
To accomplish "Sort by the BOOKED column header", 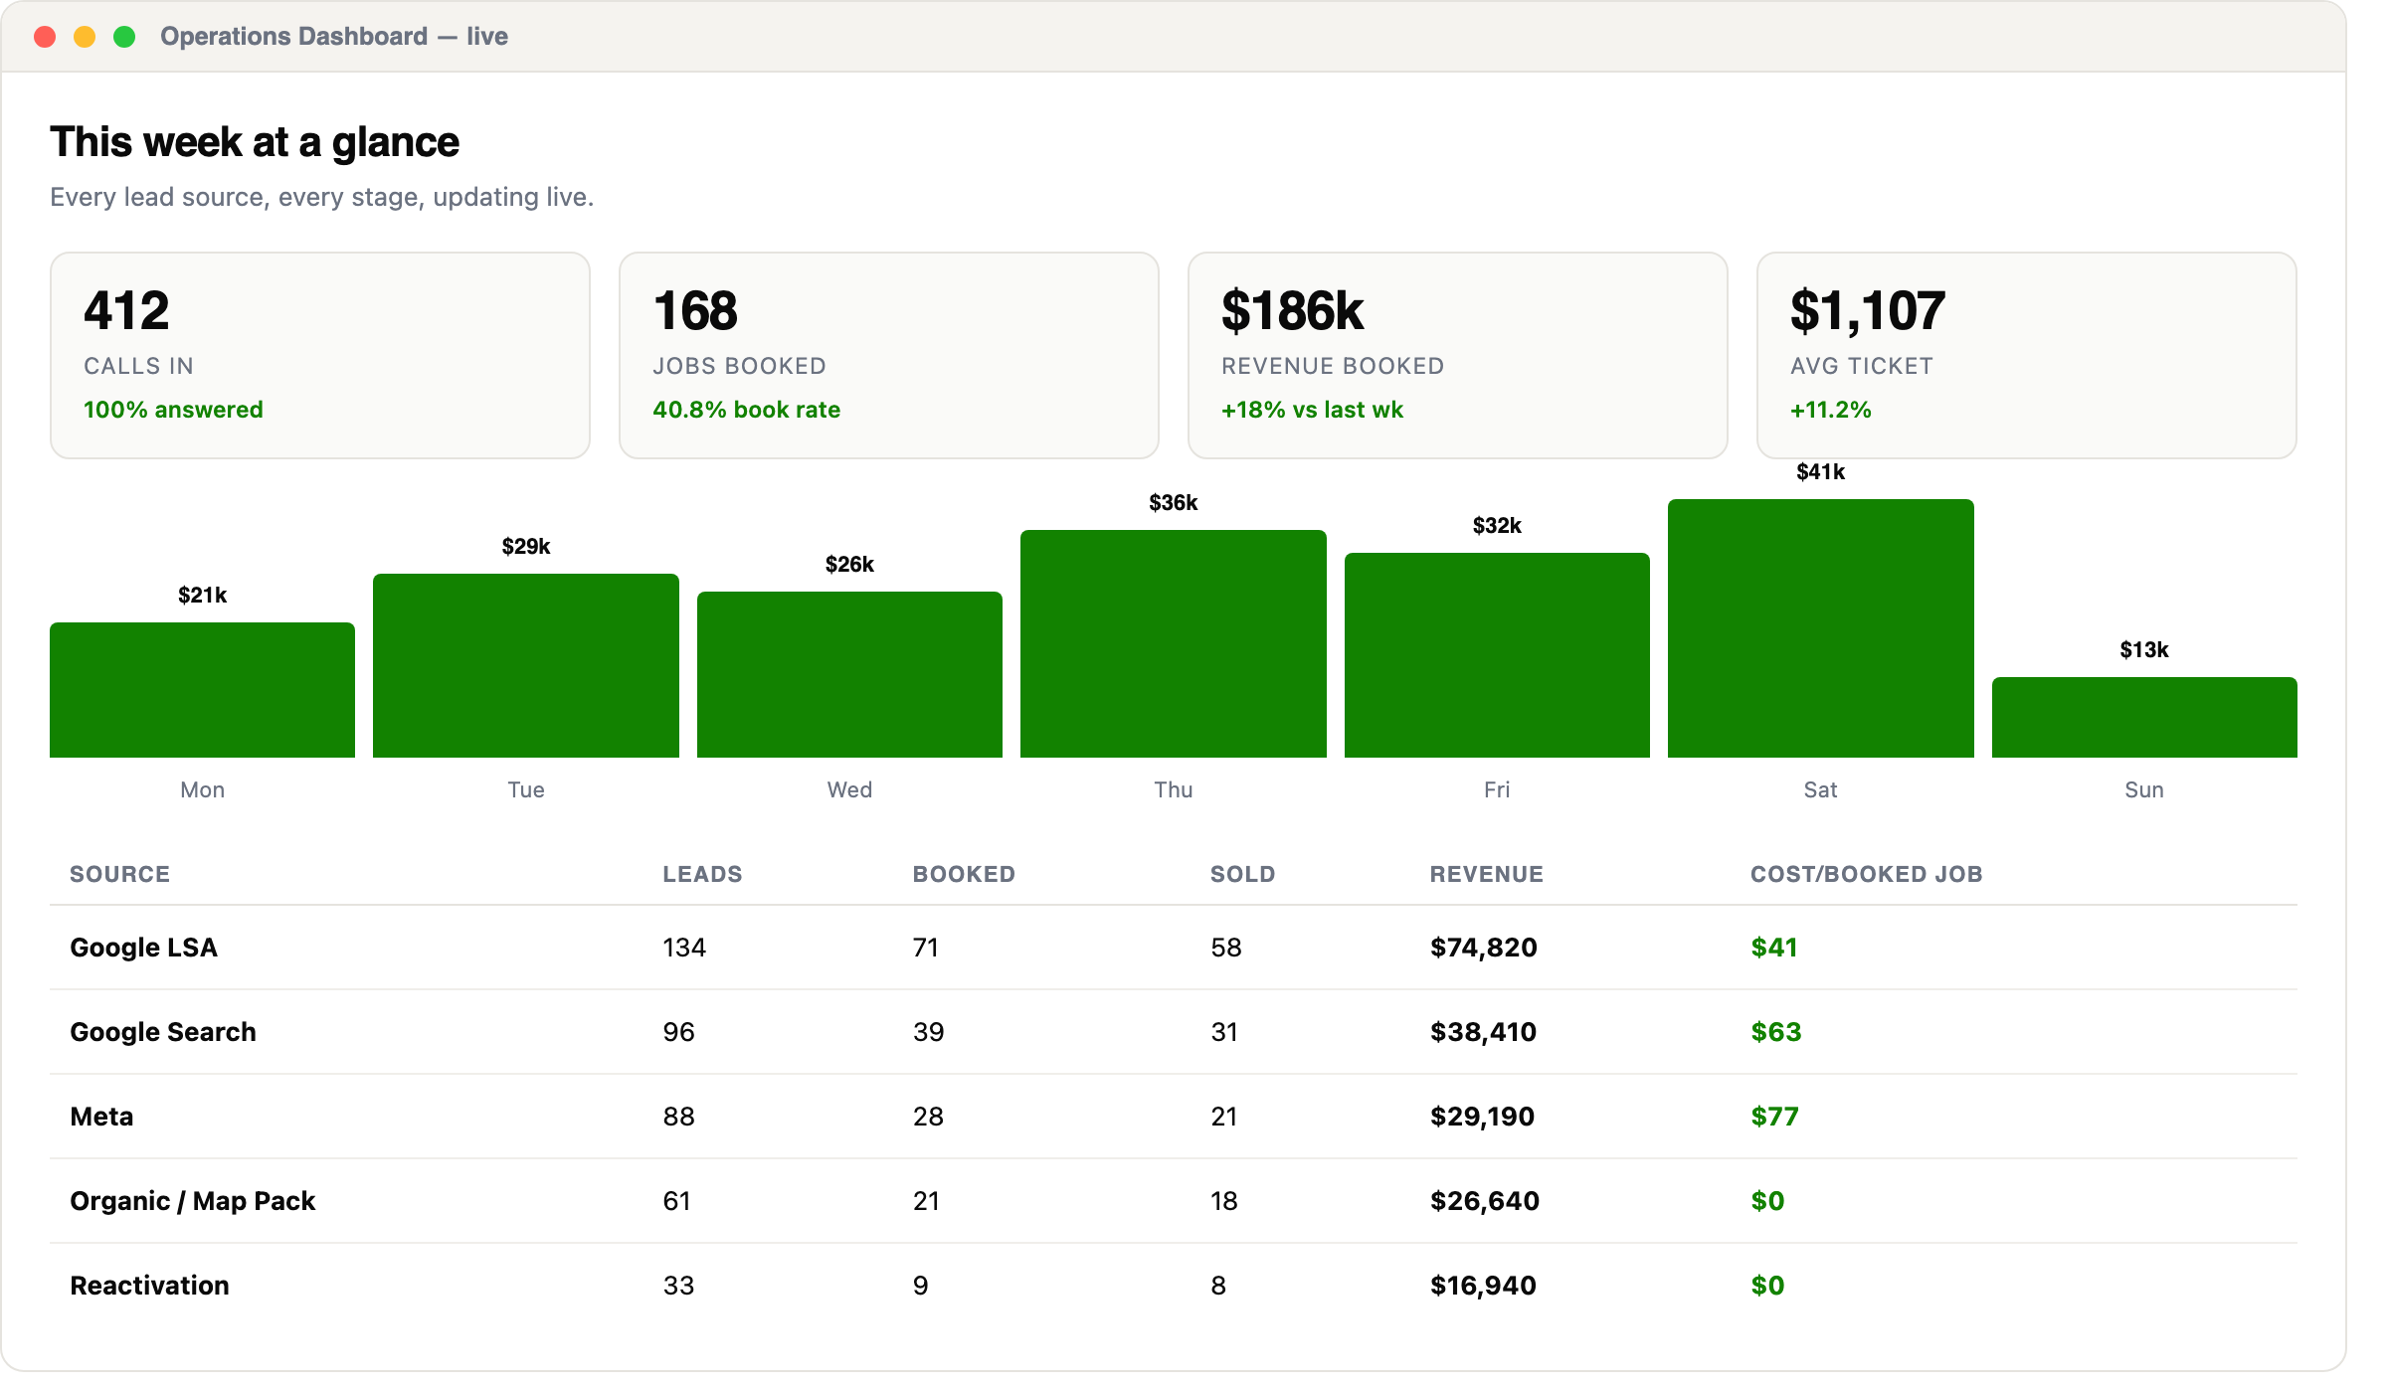I will 964,874.
